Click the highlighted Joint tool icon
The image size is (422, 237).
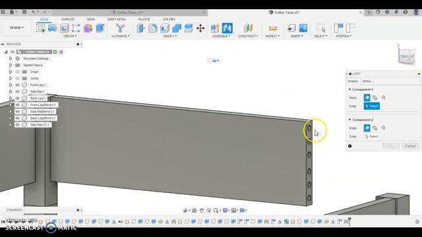pos(227,28)
